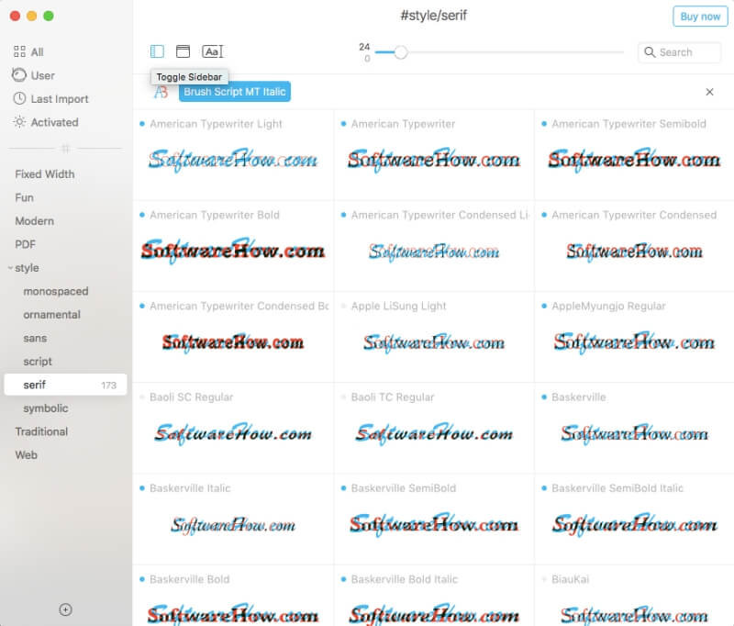Adjust the font size slider handle
Screen dimensions: 734x626
[x=400, y=52]
